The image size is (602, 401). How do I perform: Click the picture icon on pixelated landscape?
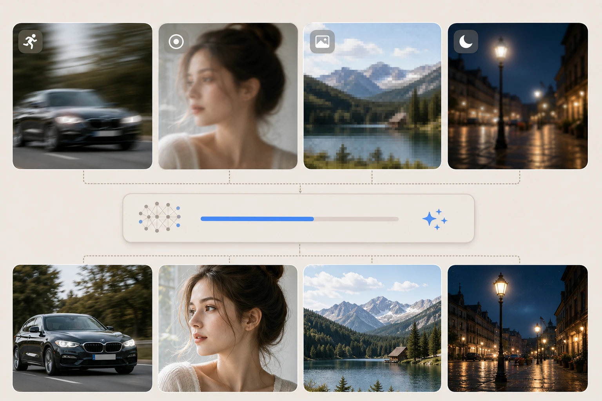pos(322,41)
